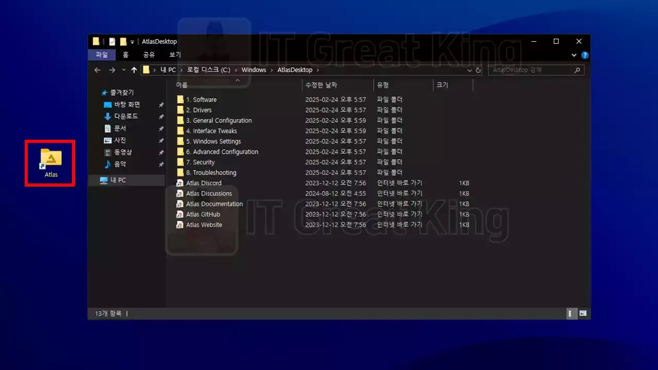This screenshot has height=370, width=658.
Task: Click 내 PC in the address breadcrumb
Action: 168,70
